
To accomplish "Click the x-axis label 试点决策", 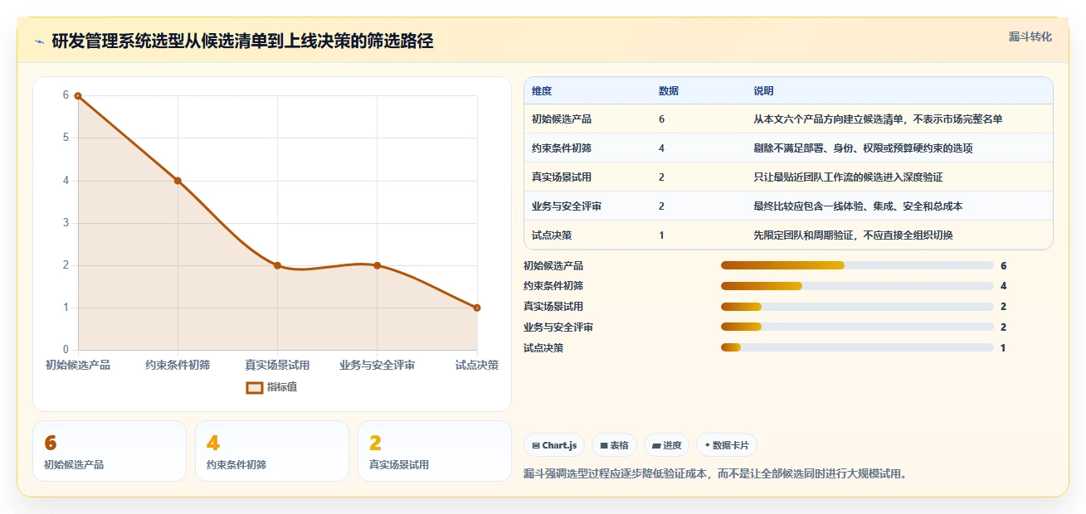I will pyautogui.click(x=477, y=365).
